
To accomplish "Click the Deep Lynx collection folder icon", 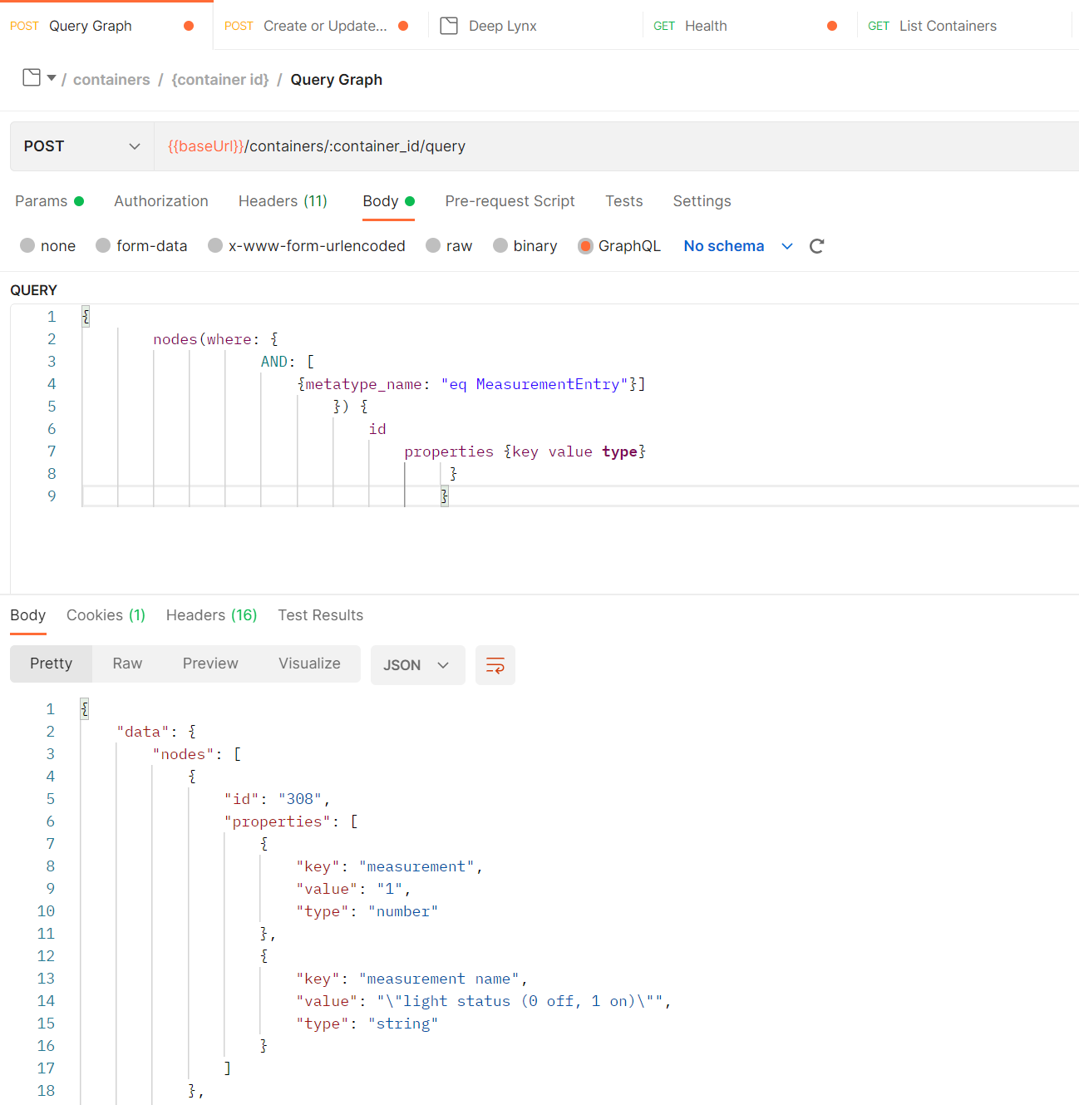I will click(x=449, y=26).
